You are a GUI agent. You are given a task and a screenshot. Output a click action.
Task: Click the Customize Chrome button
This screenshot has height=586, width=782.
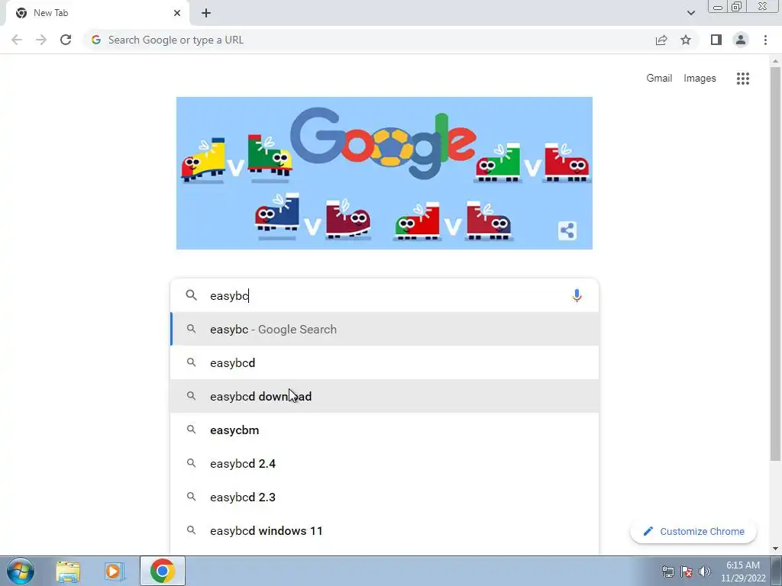[x=693, y=531]
